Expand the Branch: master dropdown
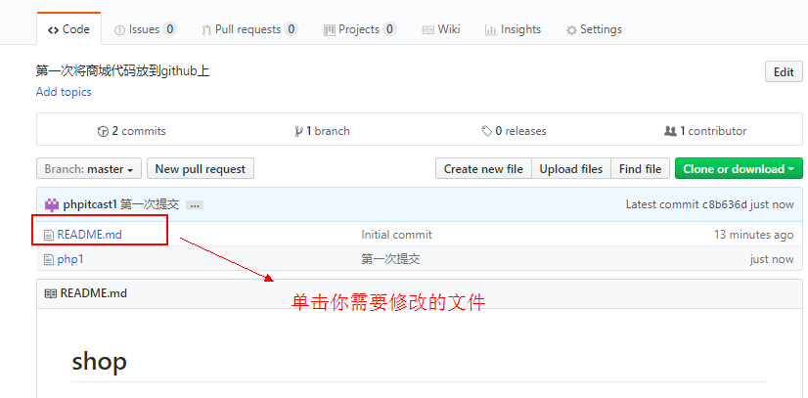This screenshot has height=398, width=808. pos(89,169)
